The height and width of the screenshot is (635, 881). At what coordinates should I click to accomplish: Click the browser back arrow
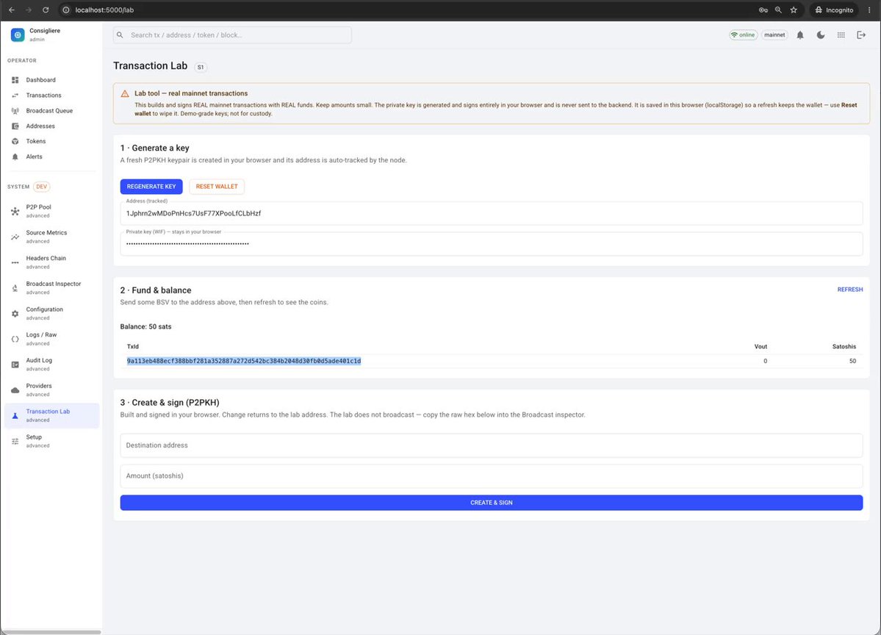pyautogui.click(x=12, y=10)
